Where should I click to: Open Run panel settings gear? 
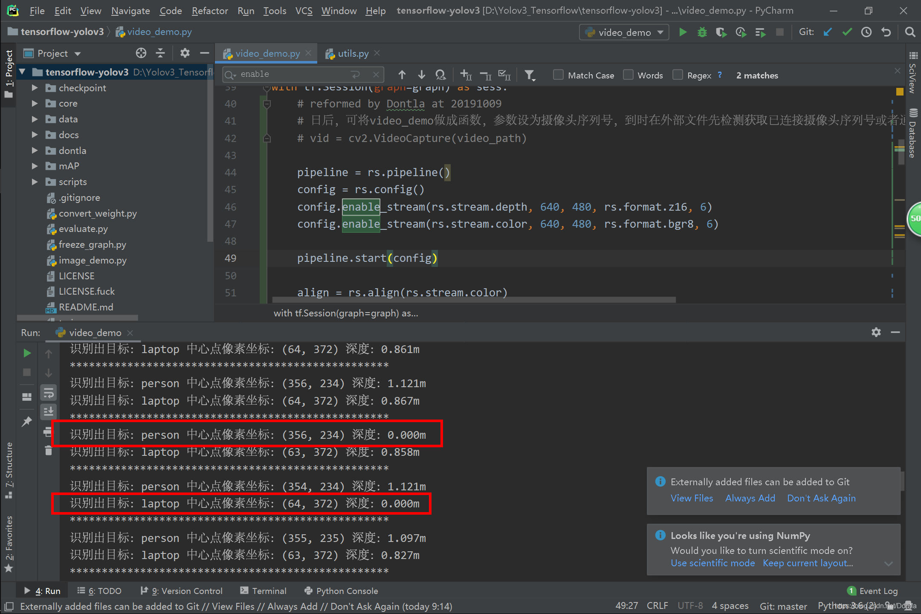pyautogui.click(x=876, y=332)
